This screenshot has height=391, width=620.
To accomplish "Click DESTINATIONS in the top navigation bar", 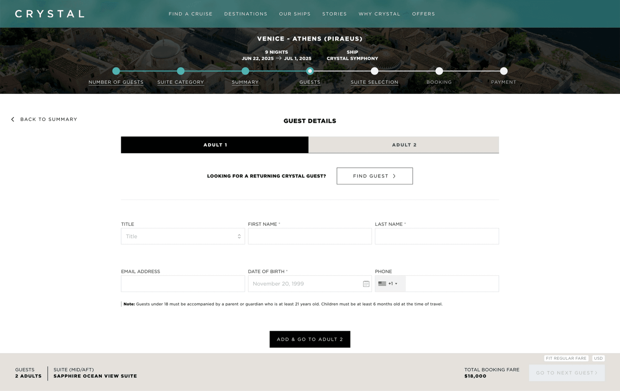I will (245, 14).
